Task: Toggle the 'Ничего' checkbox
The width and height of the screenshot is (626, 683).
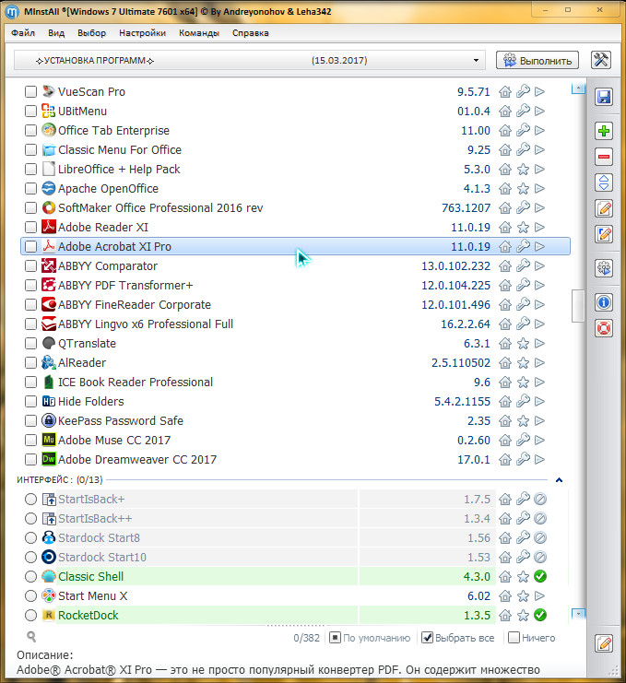Action: pyautogui.click(x=514, y=638)
